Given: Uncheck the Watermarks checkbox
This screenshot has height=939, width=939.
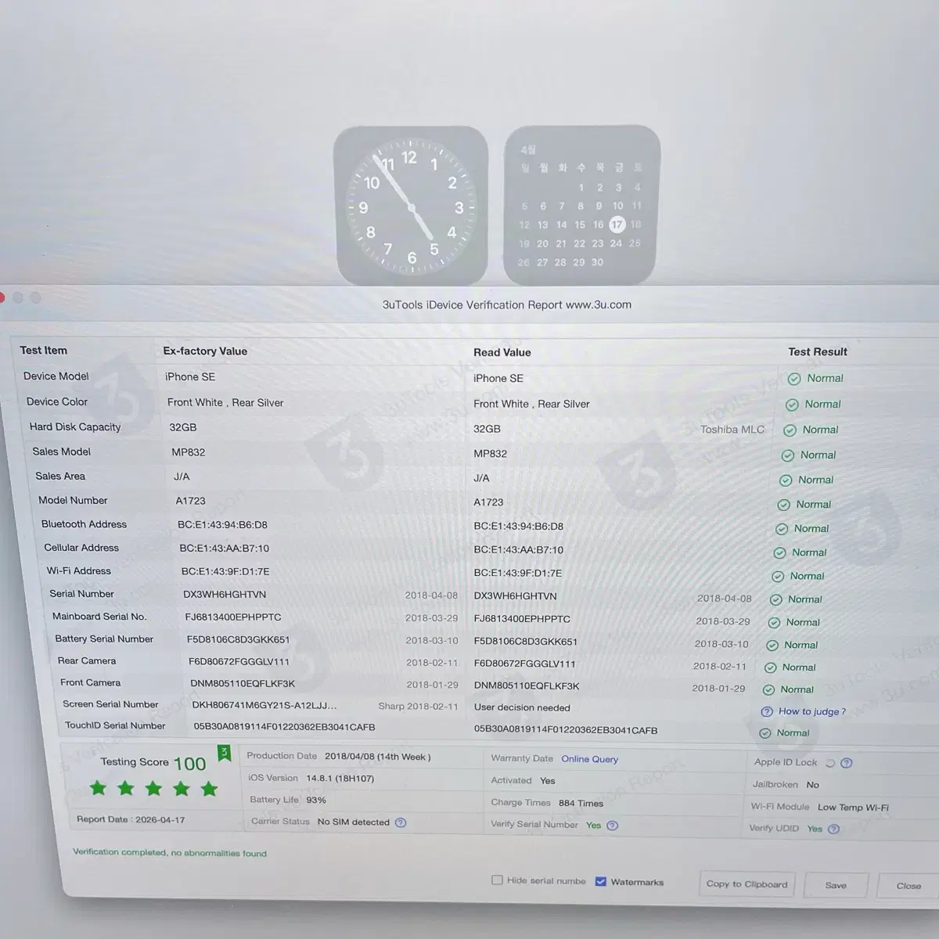Looking at the screenshot, I should (601, 882).
